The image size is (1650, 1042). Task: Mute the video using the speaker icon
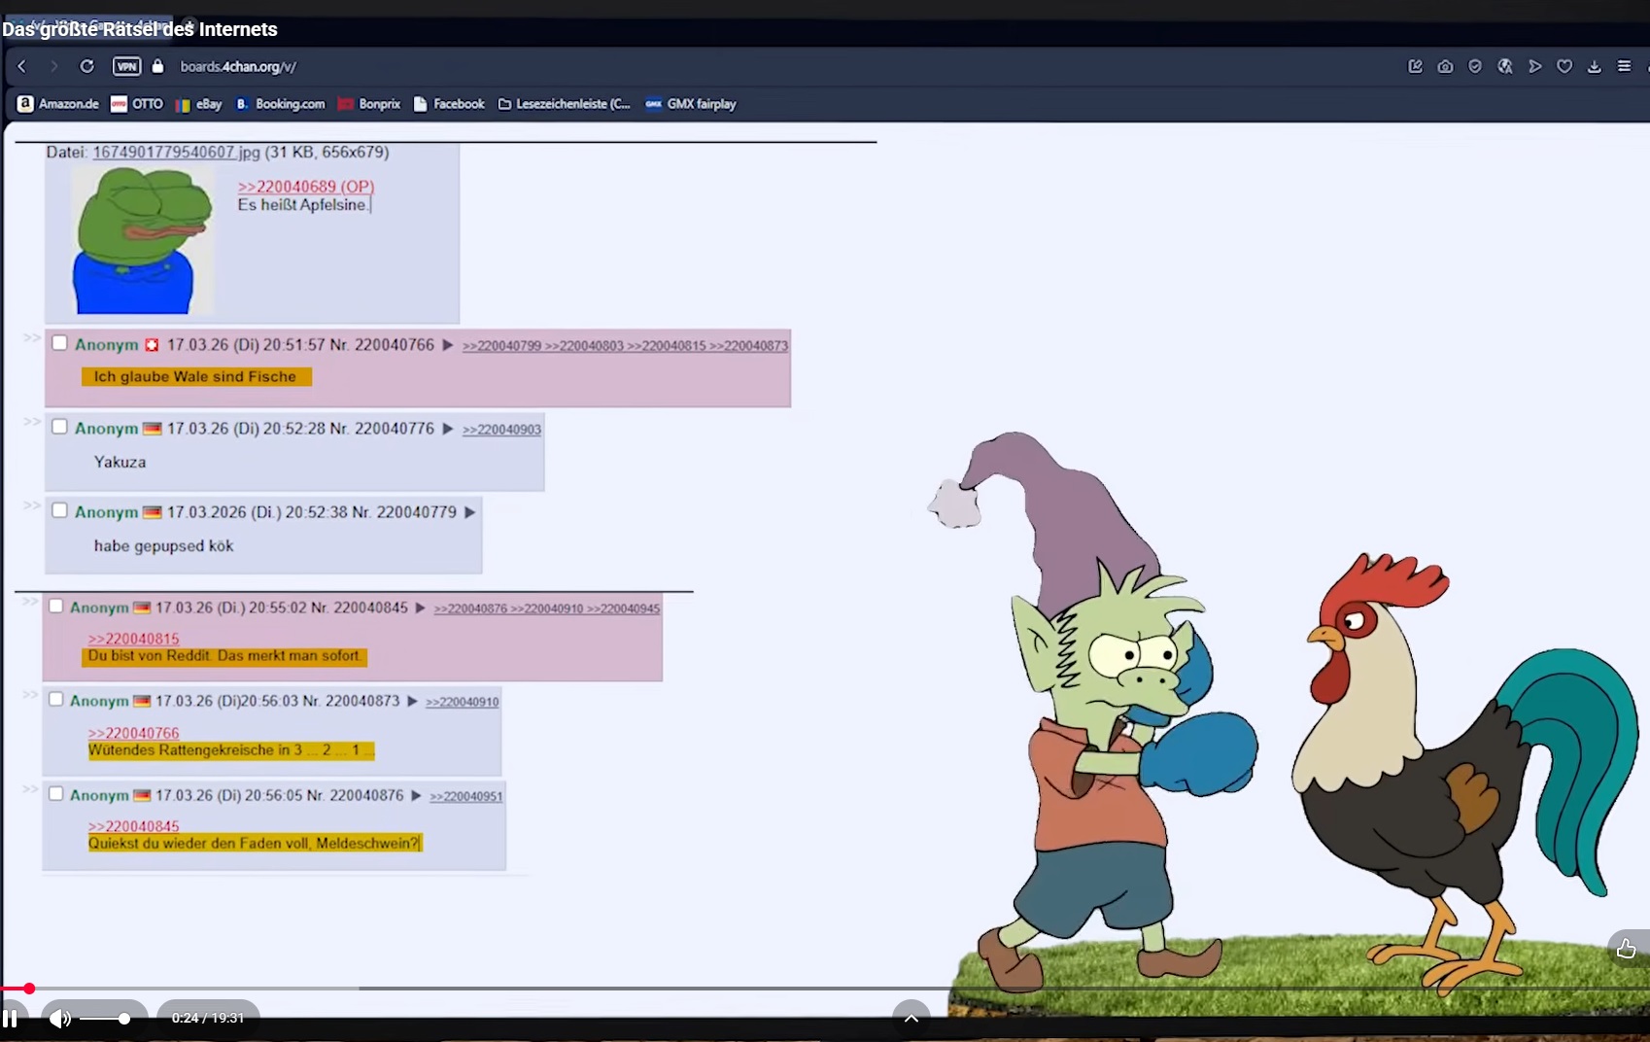point(59,1018)
